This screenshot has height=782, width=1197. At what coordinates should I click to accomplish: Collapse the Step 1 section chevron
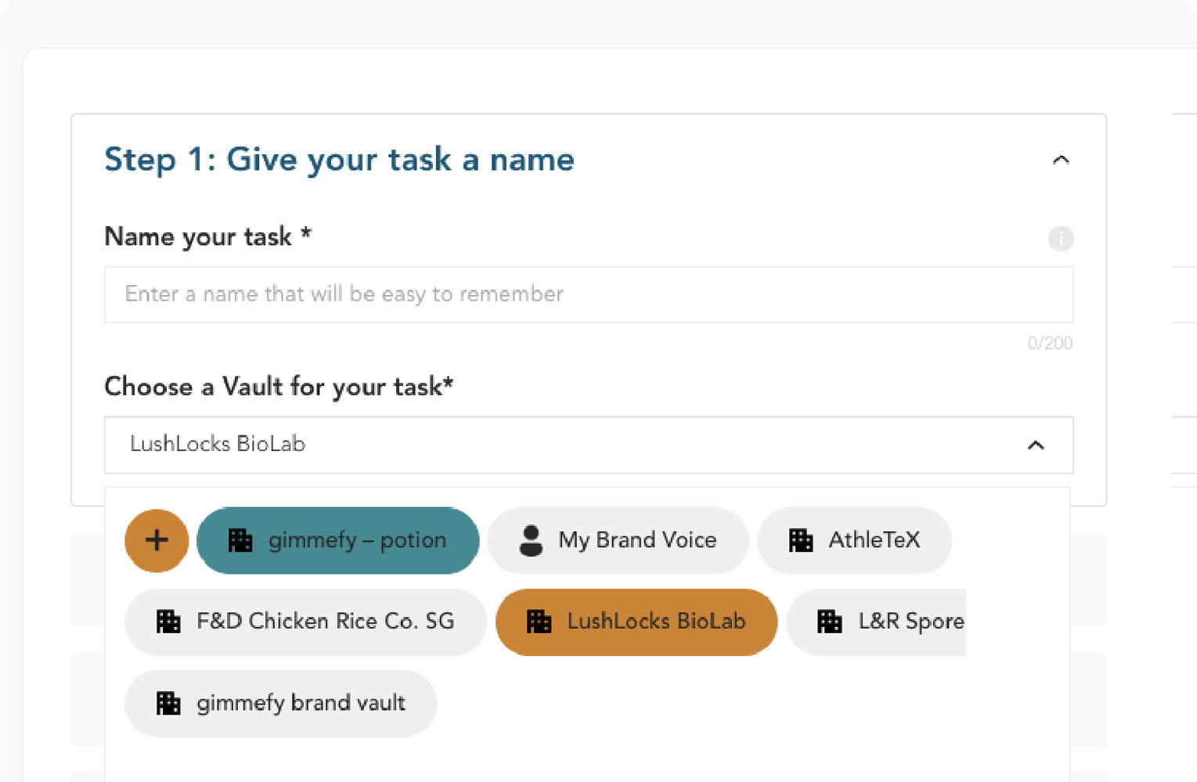click(1060, 160)
